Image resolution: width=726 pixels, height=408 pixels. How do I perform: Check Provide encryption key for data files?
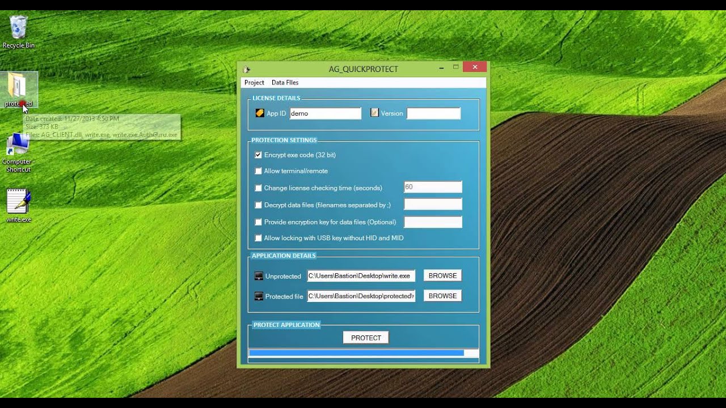(258, 222)
